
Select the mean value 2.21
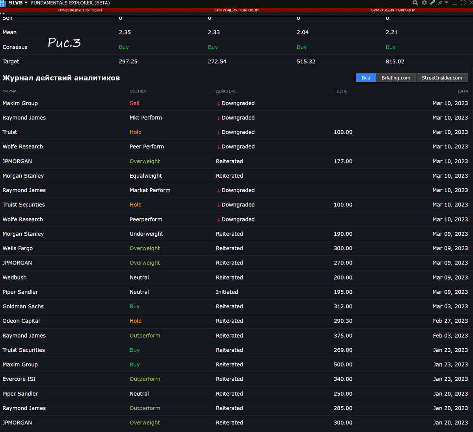click(x=391, y=32)
